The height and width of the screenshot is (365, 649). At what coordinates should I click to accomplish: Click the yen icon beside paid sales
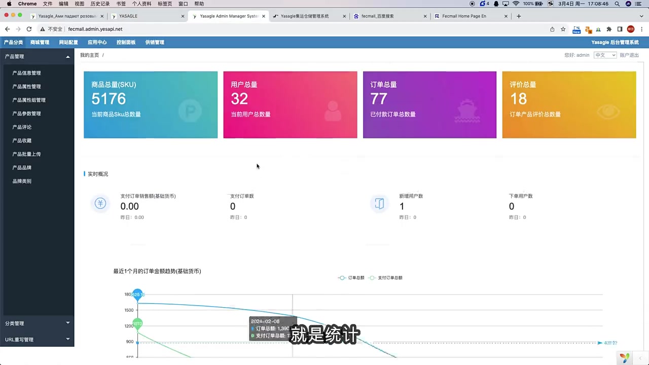click(x=100, y=203)
